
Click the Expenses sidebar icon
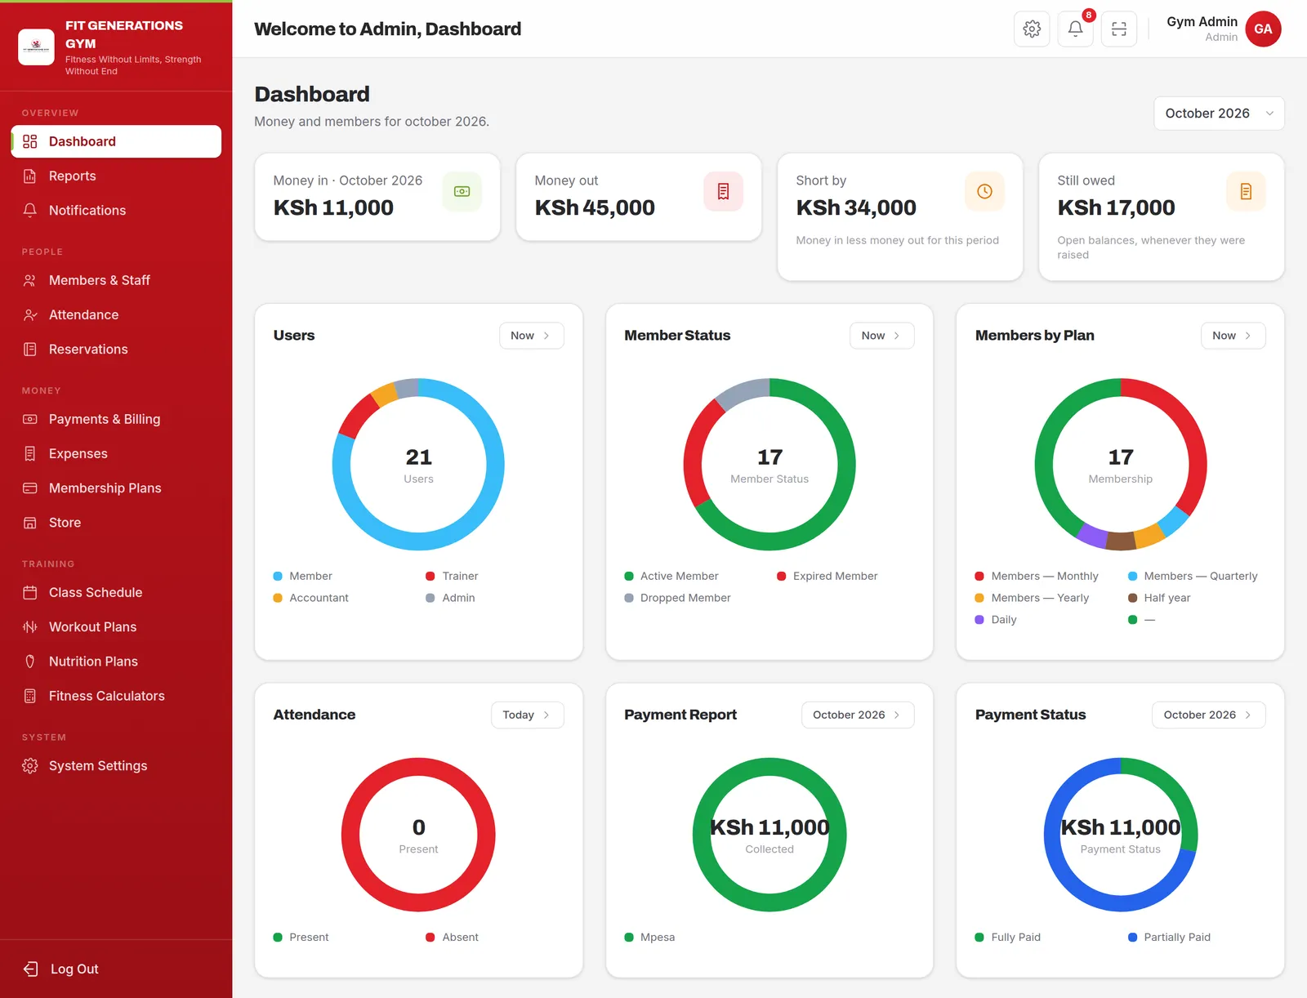[x=30, y=453]
